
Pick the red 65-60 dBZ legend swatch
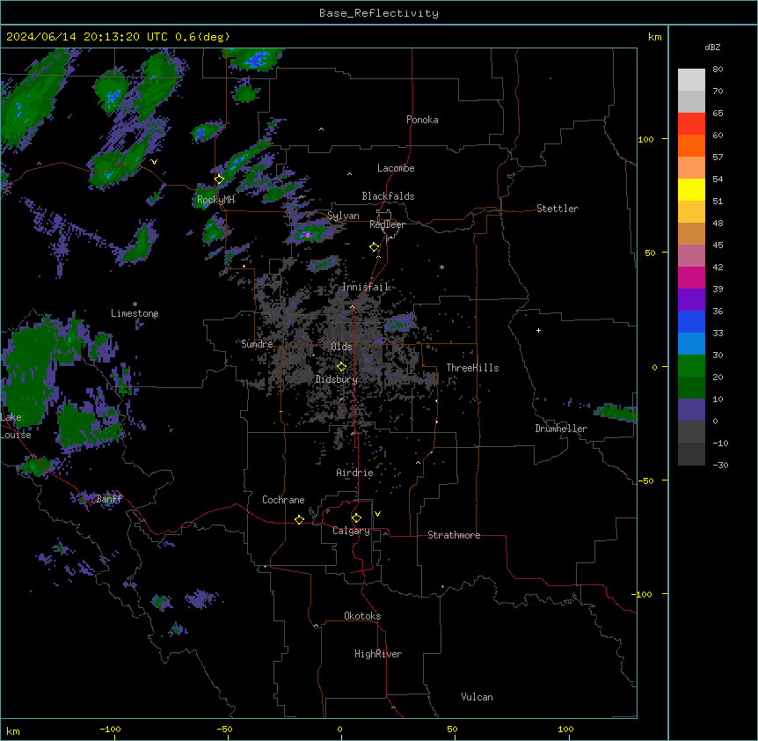691,124
